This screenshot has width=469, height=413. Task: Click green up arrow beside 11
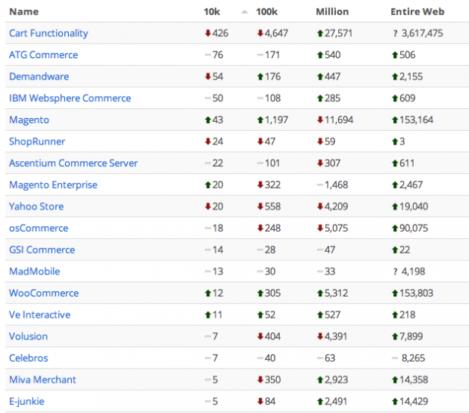pos(208,315)
